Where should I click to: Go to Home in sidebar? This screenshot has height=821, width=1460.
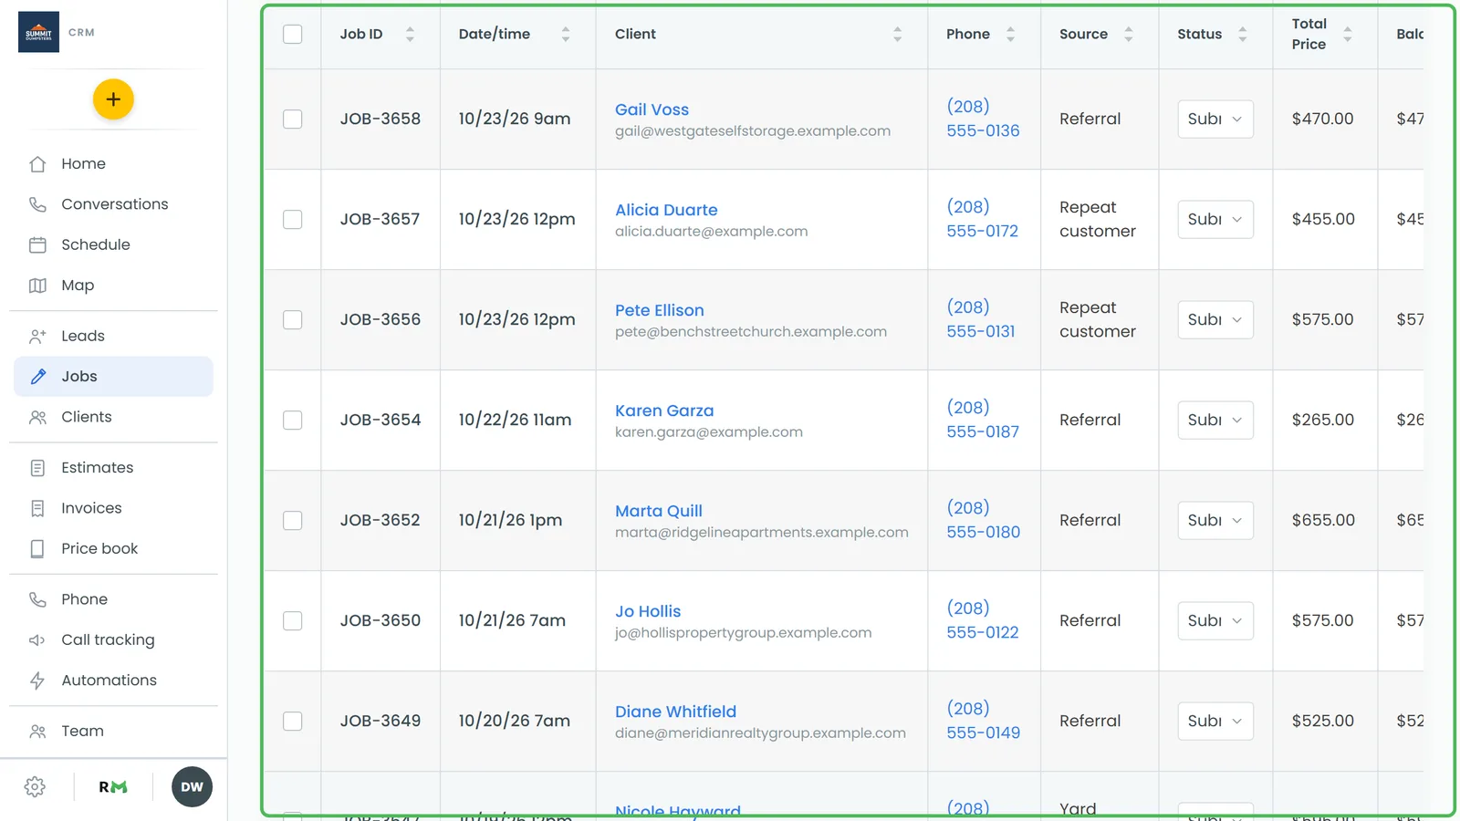(x=113, y=164)
